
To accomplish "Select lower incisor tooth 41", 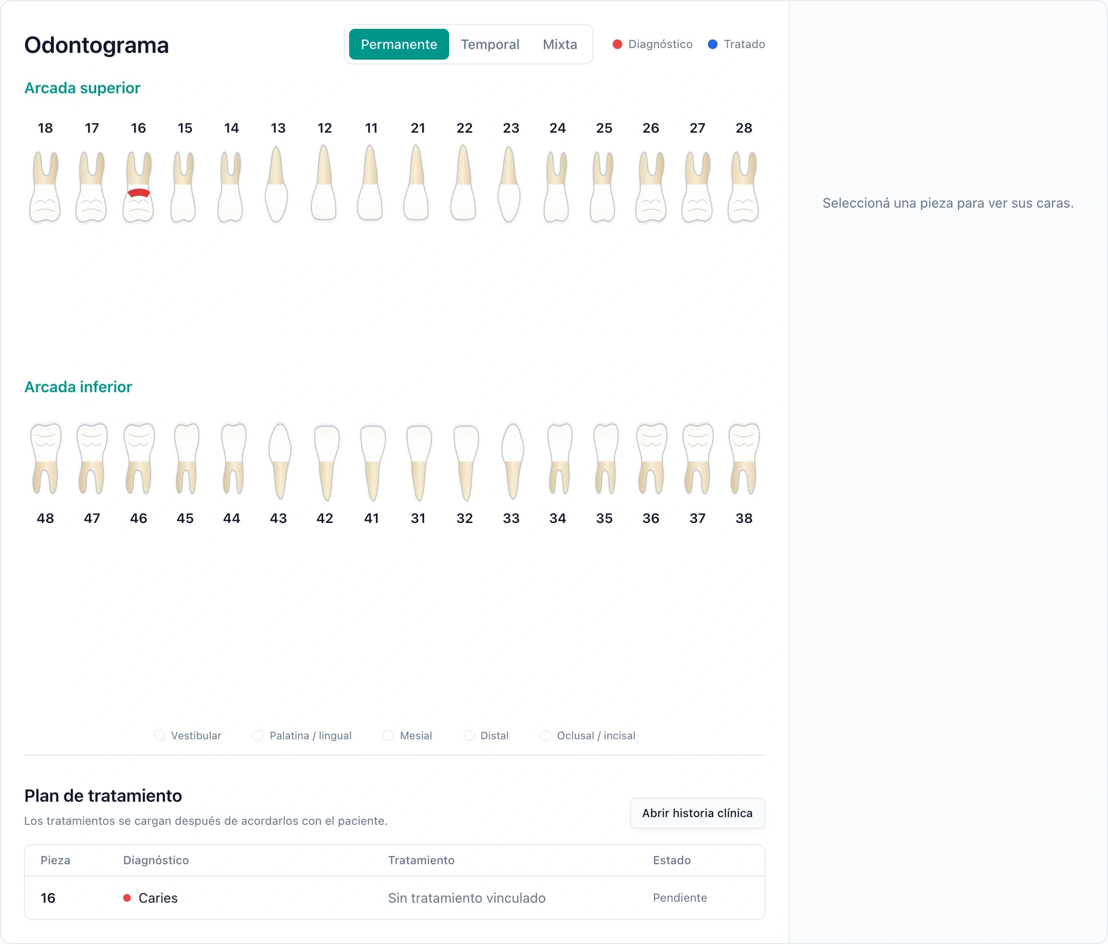I will click(x=373, y=463).
